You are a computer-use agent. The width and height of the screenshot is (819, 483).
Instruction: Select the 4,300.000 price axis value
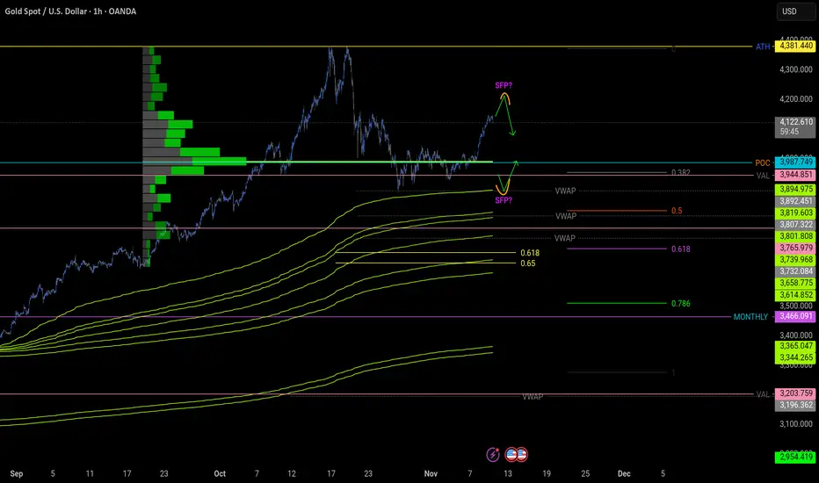click(795, 69)
